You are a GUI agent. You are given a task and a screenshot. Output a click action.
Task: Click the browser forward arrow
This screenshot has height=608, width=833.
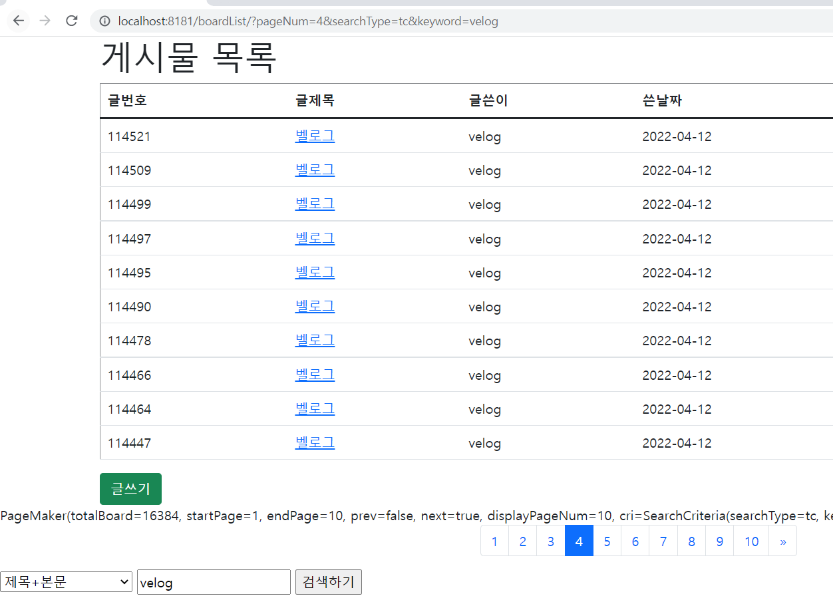pos(45,21)
